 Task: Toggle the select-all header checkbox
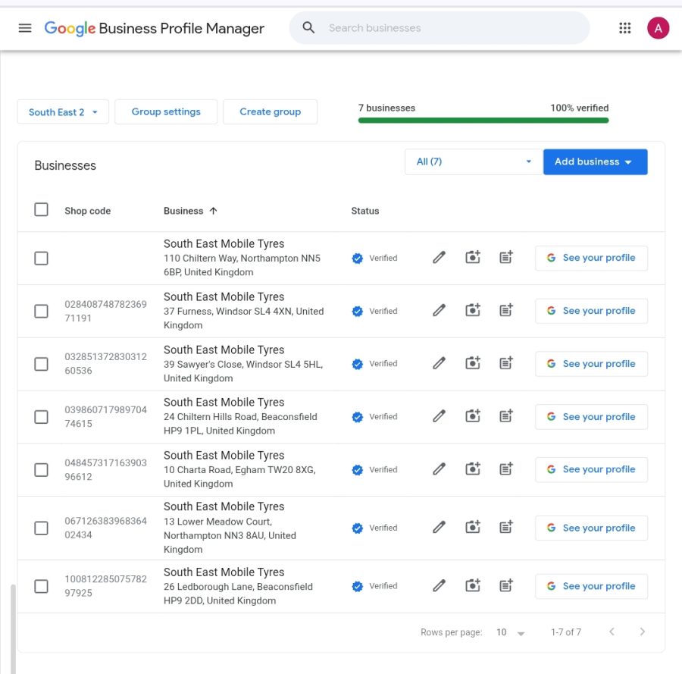point(41,210)
